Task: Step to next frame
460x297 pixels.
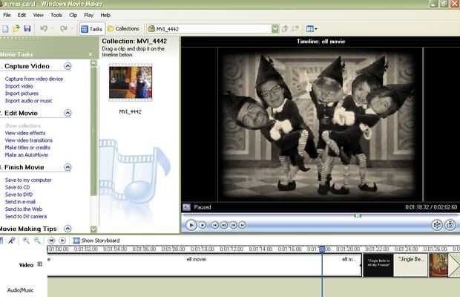Action: (x=233, y=225)
